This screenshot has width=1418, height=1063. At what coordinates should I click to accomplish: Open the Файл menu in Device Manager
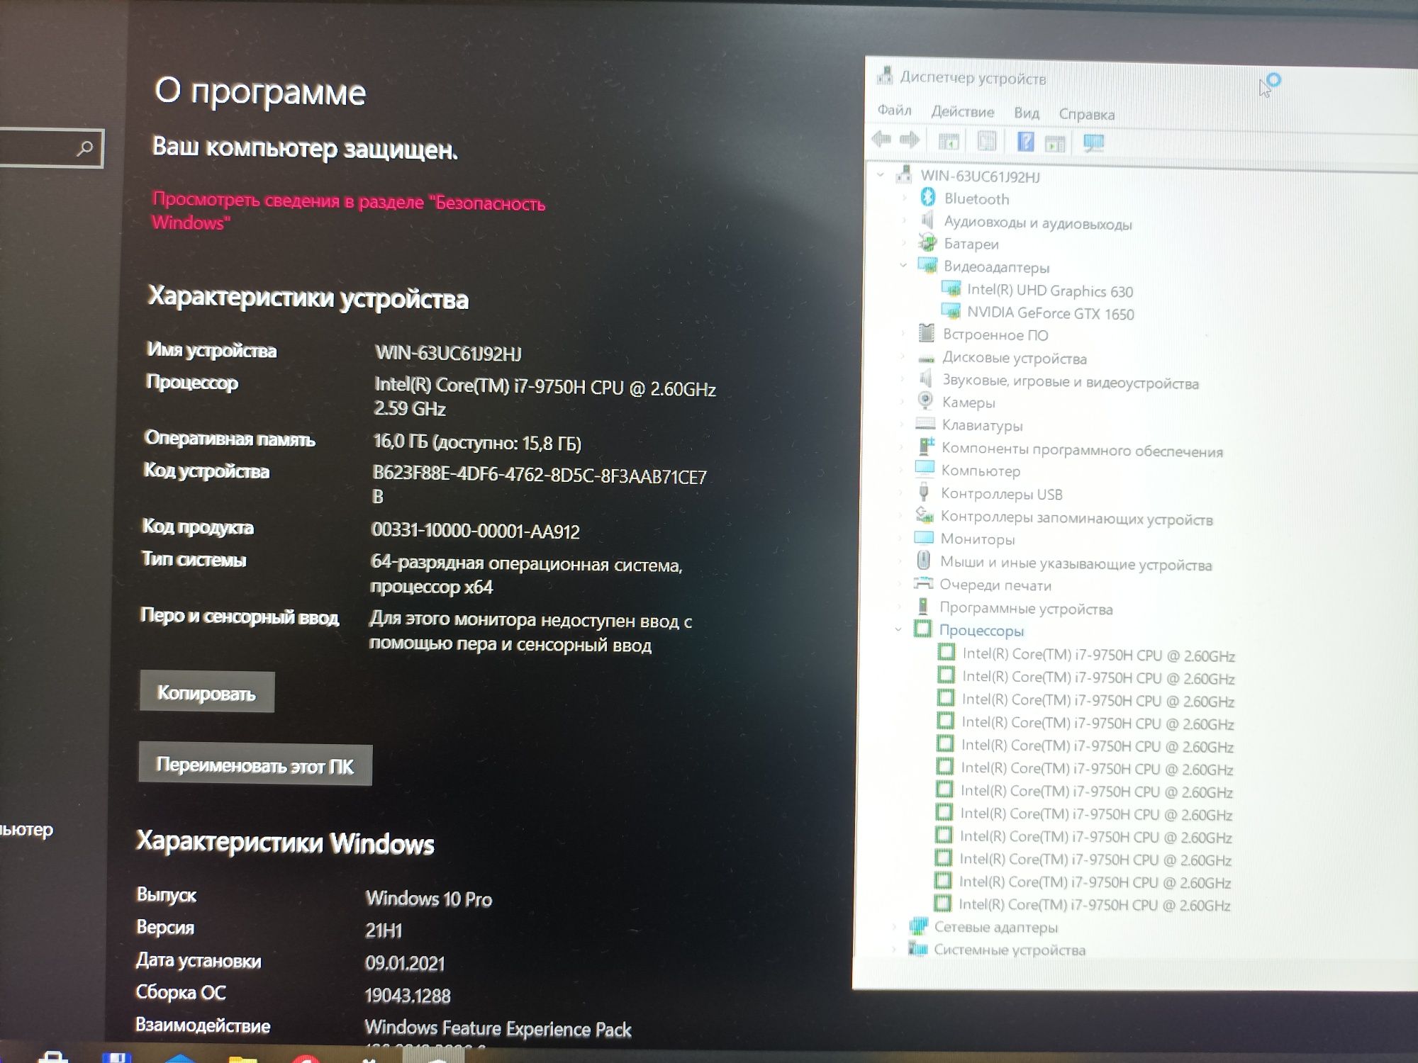[x=894, y=110]
